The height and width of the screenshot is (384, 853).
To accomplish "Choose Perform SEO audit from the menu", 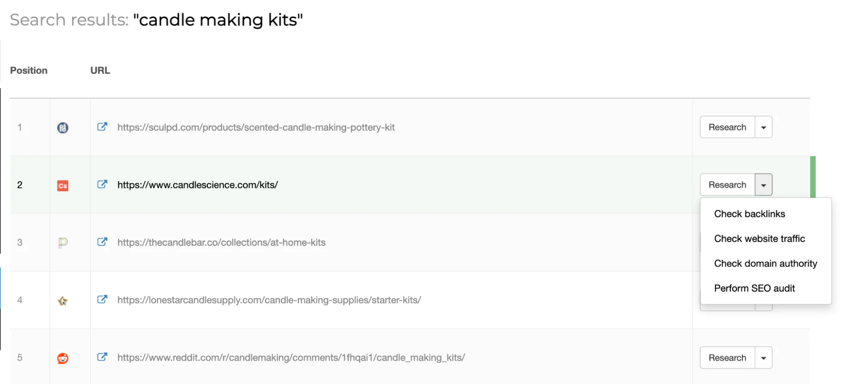I will [x=754, y=289].
